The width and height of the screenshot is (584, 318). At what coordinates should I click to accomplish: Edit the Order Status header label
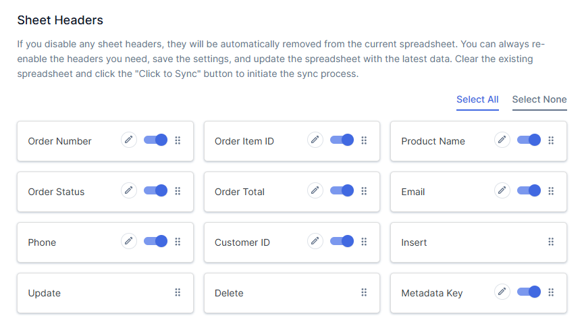pos(129,190)
